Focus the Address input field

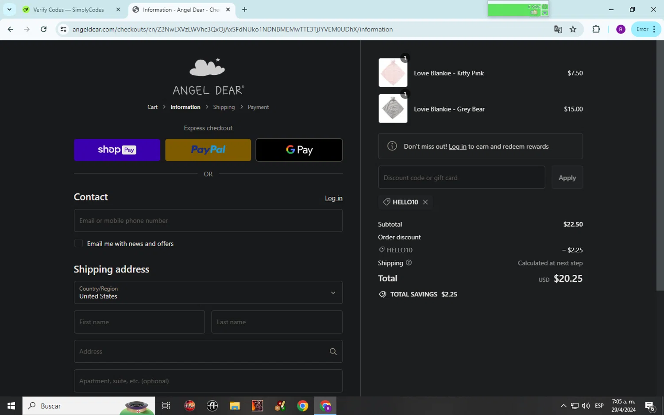pyautogui.click(x=208, y=351)
